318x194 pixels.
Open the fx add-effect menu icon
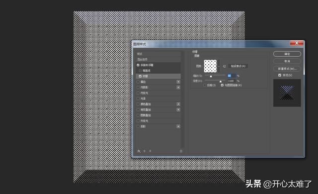tap(139, 151)
